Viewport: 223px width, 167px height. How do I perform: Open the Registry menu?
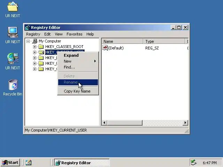(x=33, y=34)
